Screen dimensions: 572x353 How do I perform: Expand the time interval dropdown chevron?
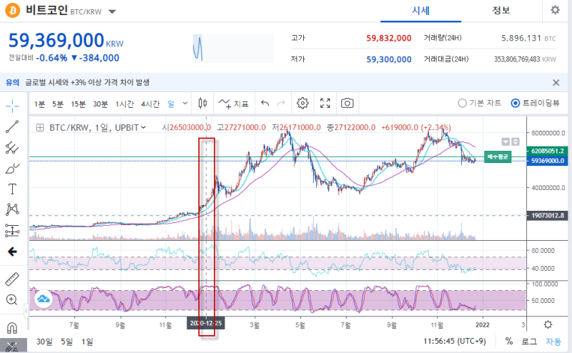click(x=185, y=104)
